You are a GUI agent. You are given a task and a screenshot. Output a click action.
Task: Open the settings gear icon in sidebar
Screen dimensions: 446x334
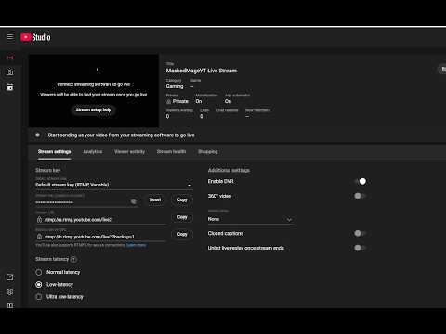pyautogui.click(x=10, y=291)
